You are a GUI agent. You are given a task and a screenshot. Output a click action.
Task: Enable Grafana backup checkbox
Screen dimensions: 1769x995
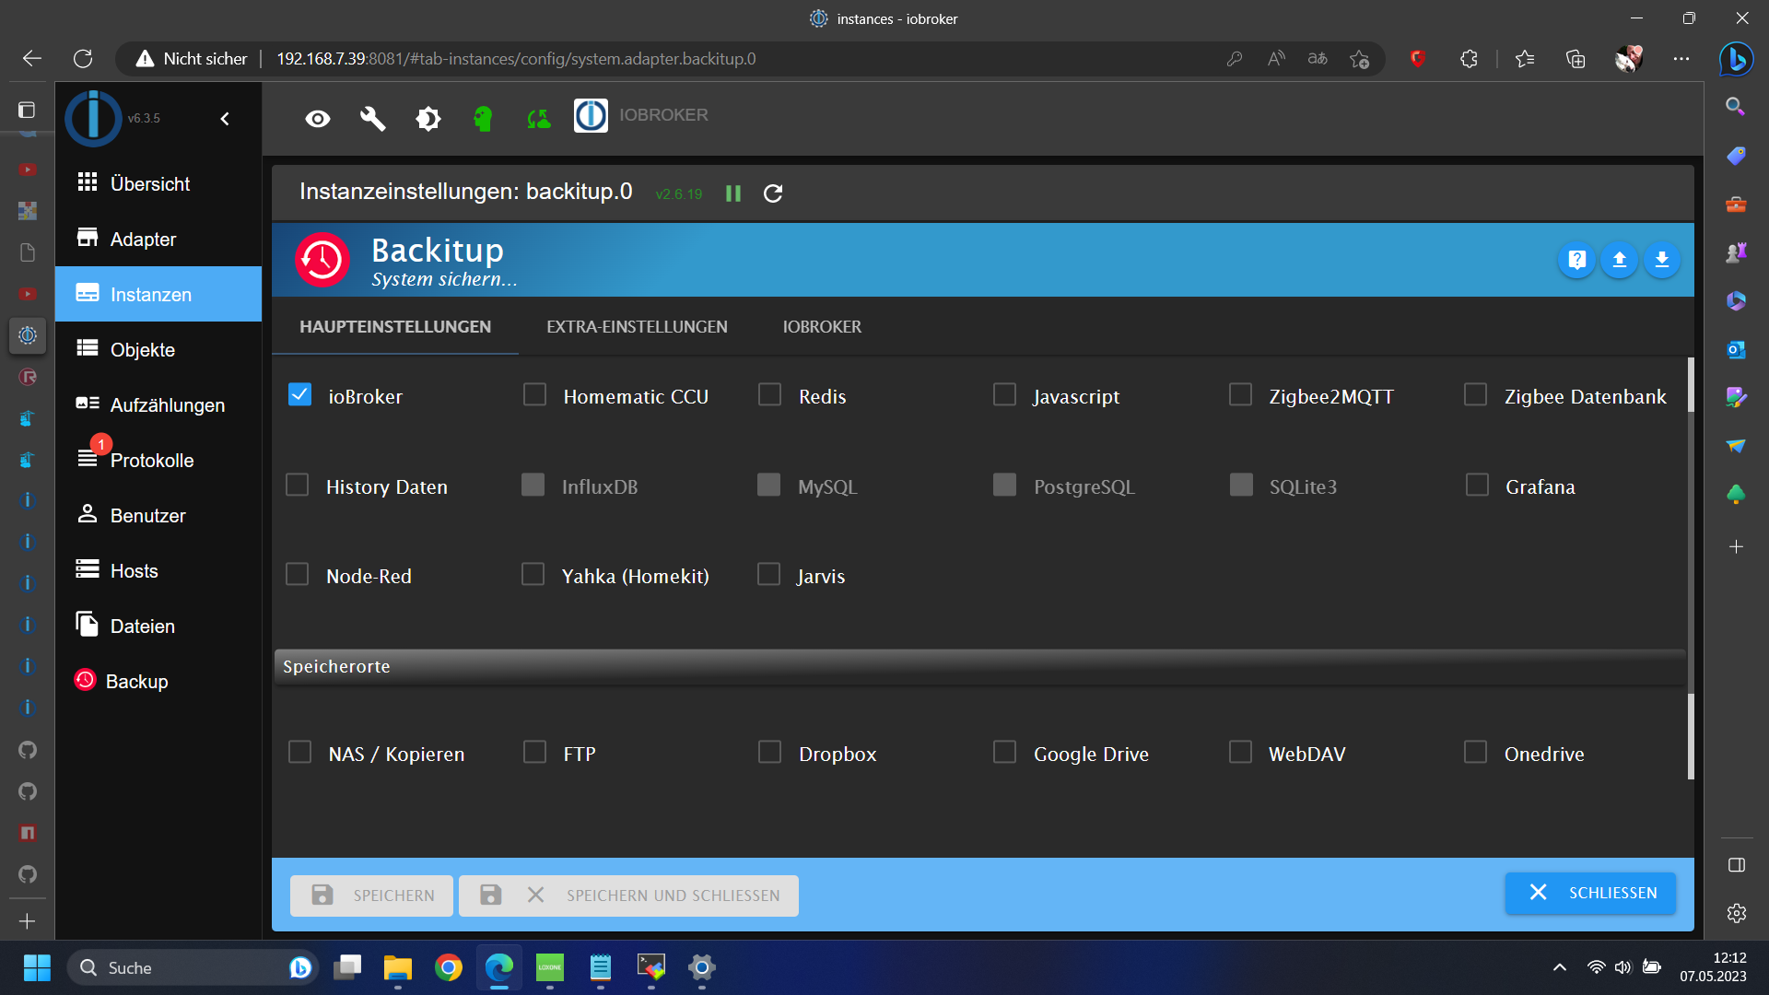(1477, 485)
